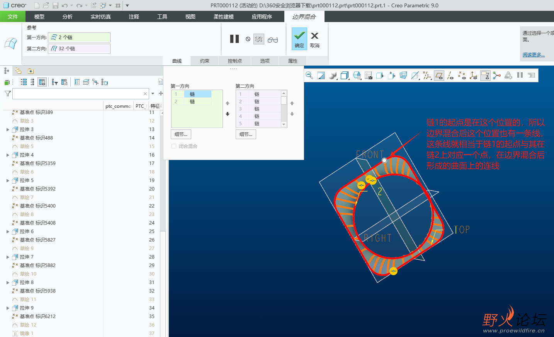
Task: Click the 第一方向 2 个链 collector
Action: click(79, 37)
